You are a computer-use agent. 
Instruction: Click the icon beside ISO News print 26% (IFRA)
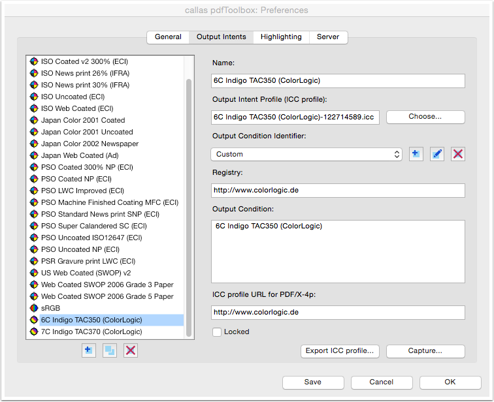pyautogui.click(x=34, y=73)
